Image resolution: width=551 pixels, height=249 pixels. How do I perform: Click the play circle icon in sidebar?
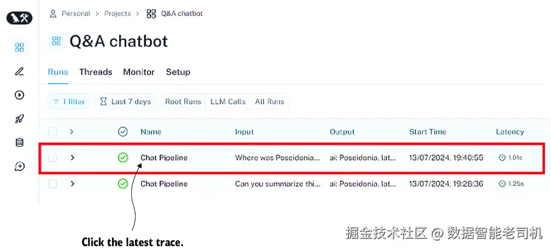coord(19,95)
